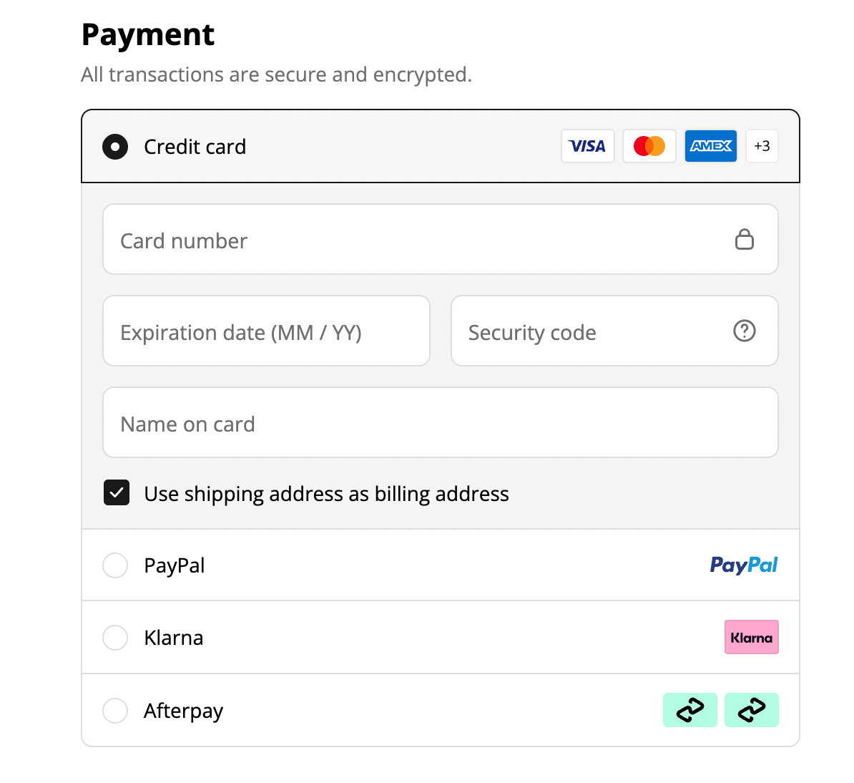Open the security code help icon
The width and height of the screenshot is (854, 783).
coord(745,331)
